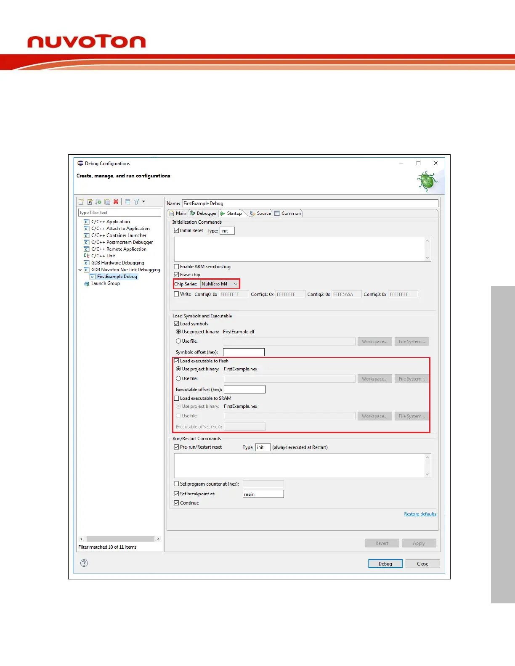This screenshot has width=515, height=666.
Task: Click the Restore defaults link
Action: click(x=420, y=514)
